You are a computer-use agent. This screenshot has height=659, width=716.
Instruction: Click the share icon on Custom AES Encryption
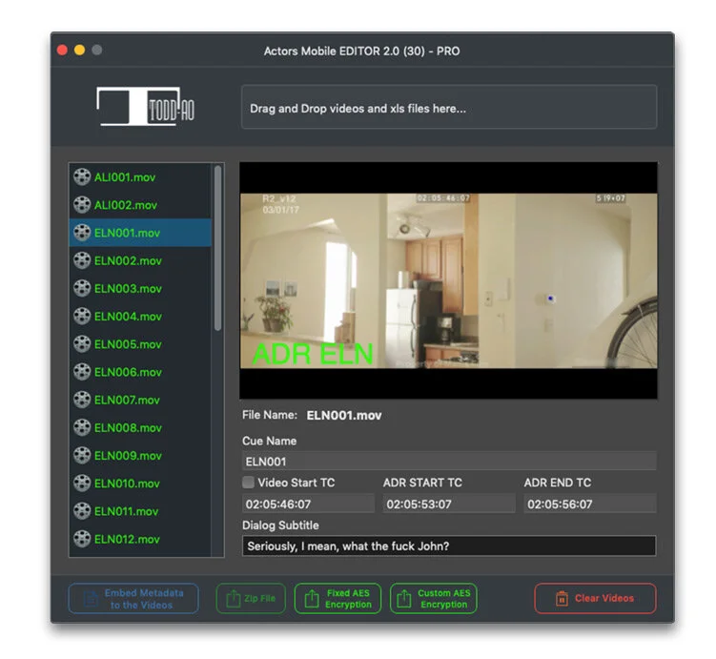404,598
